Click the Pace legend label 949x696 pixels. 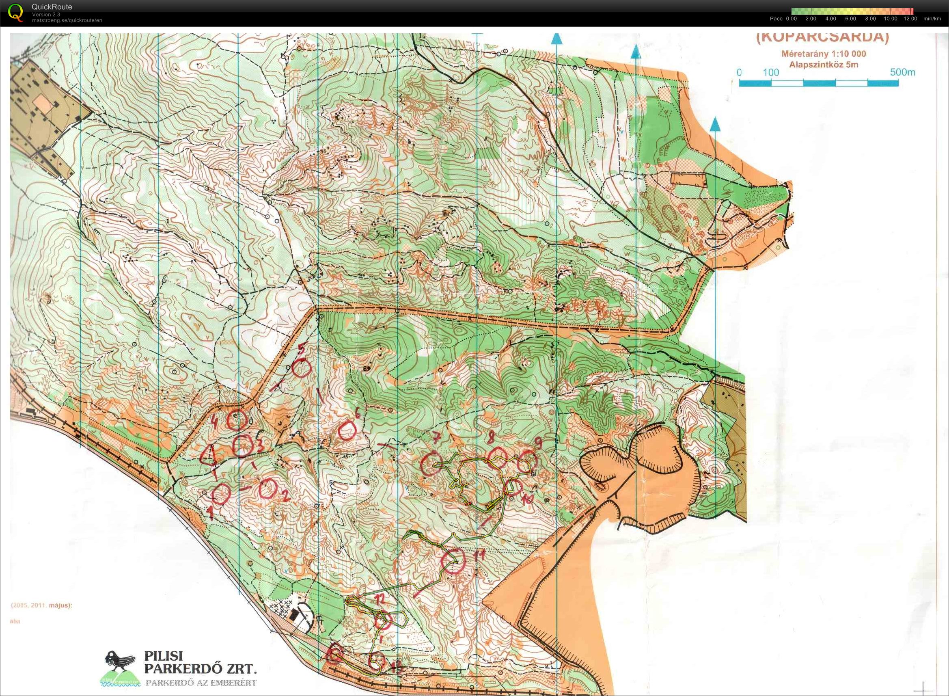(x=776, y=19)
